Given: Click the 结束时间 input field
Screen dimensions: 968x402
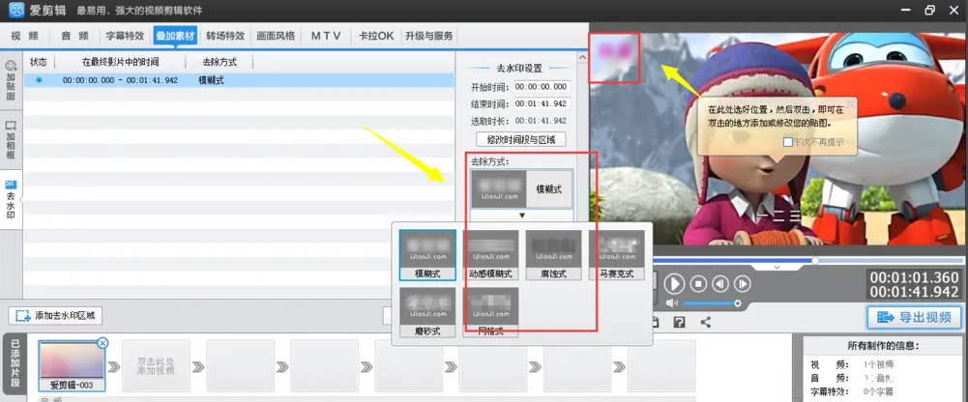Looking at the screenshot, I should (x=543, y=103).
